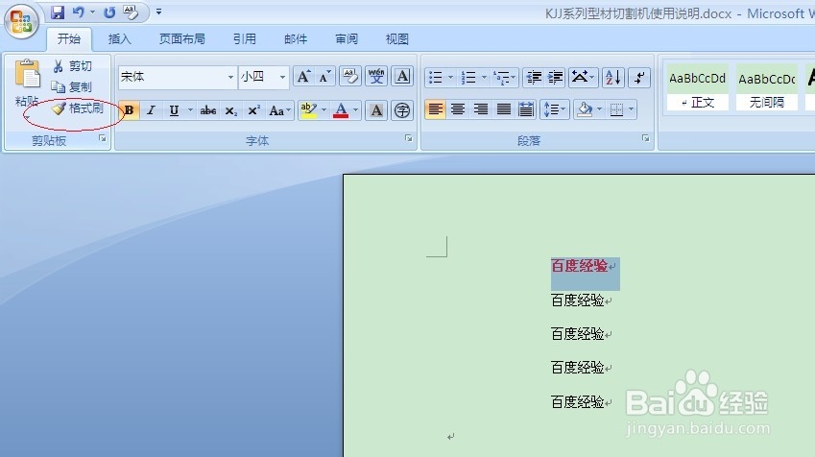
Task: Expand the font name dropdown
Action: pos(230,78)
